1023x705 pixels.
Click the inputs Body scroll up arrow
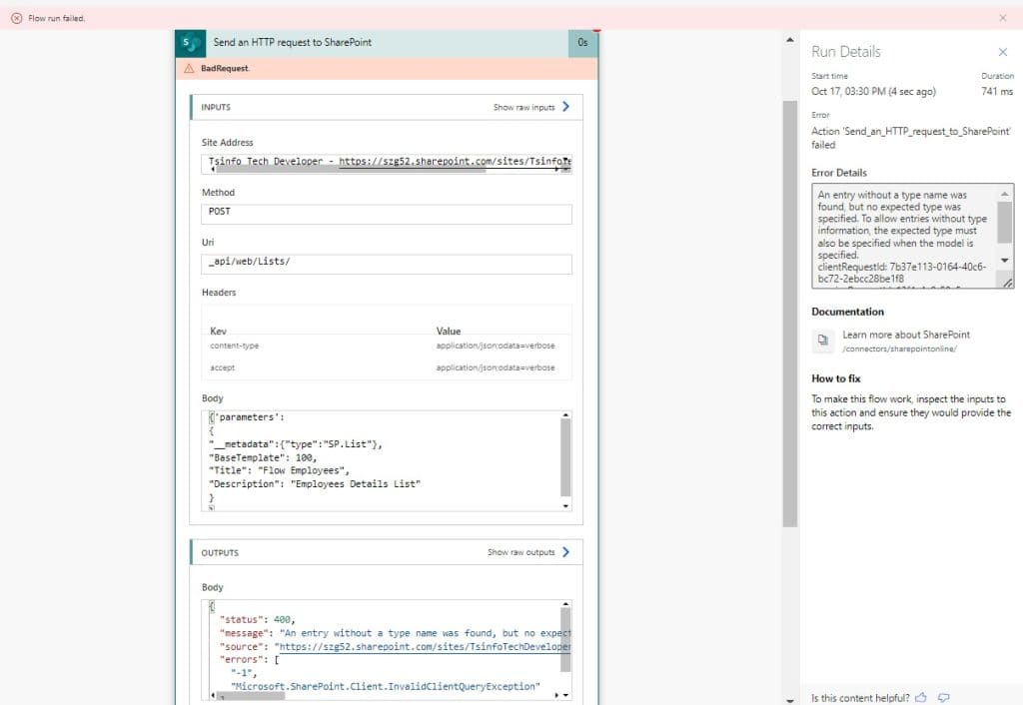(x=565, y=414)
